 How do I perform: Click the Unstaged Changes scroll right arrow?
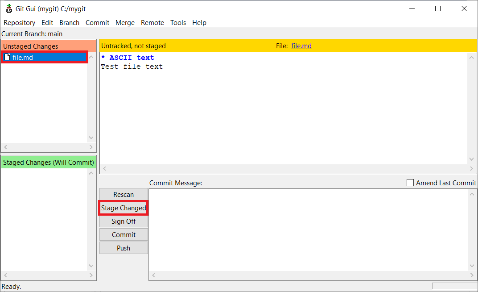(x=91, y=147)
